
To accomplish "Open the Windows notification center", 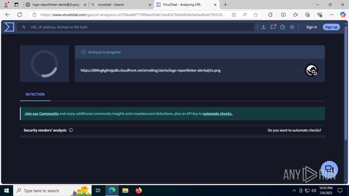I will (x=340, y=191).
